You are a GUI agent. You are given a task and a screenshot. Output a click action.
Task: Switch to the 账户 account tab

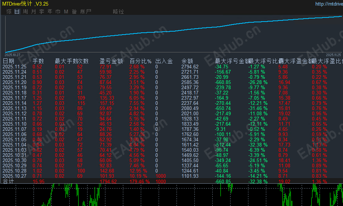pyautogui.click(x=86, y=12)
